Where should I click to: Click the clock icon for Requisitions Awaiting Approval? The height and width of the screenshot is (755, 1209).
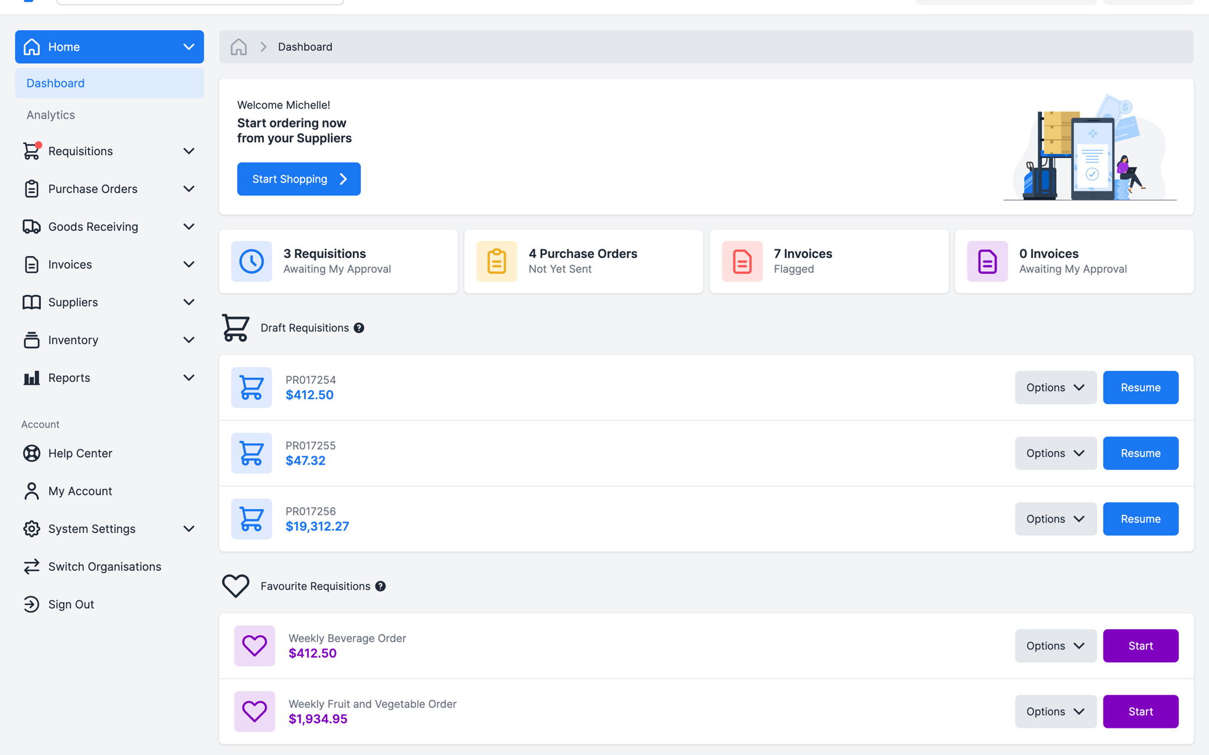(251, 262)
